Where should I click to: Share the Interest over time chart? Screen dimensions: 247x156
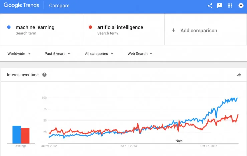pos(239,75)
